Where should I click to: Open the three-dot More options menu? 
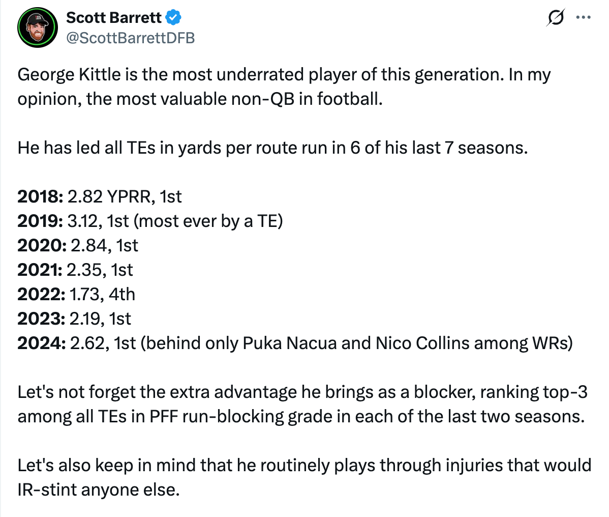(x=583, y=18)
